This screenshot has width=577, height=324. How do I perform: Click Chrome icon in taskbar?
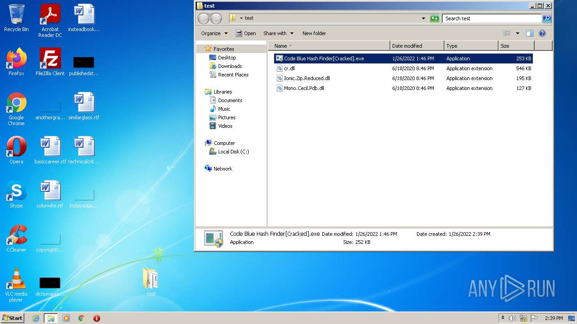[x=82, y=318]
